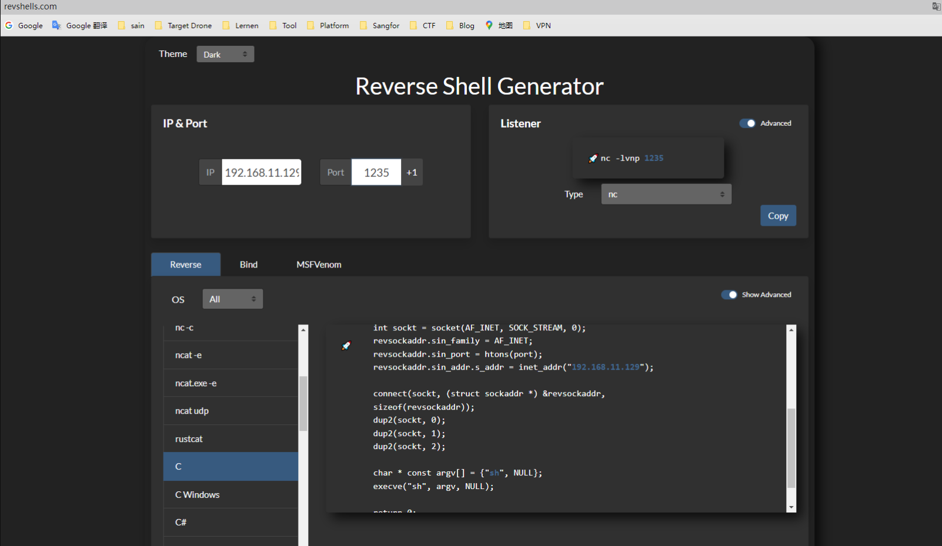This screenshot has width=942, height=546.
Task: Open the VPN bookmark folder
Action: (537, 25)
